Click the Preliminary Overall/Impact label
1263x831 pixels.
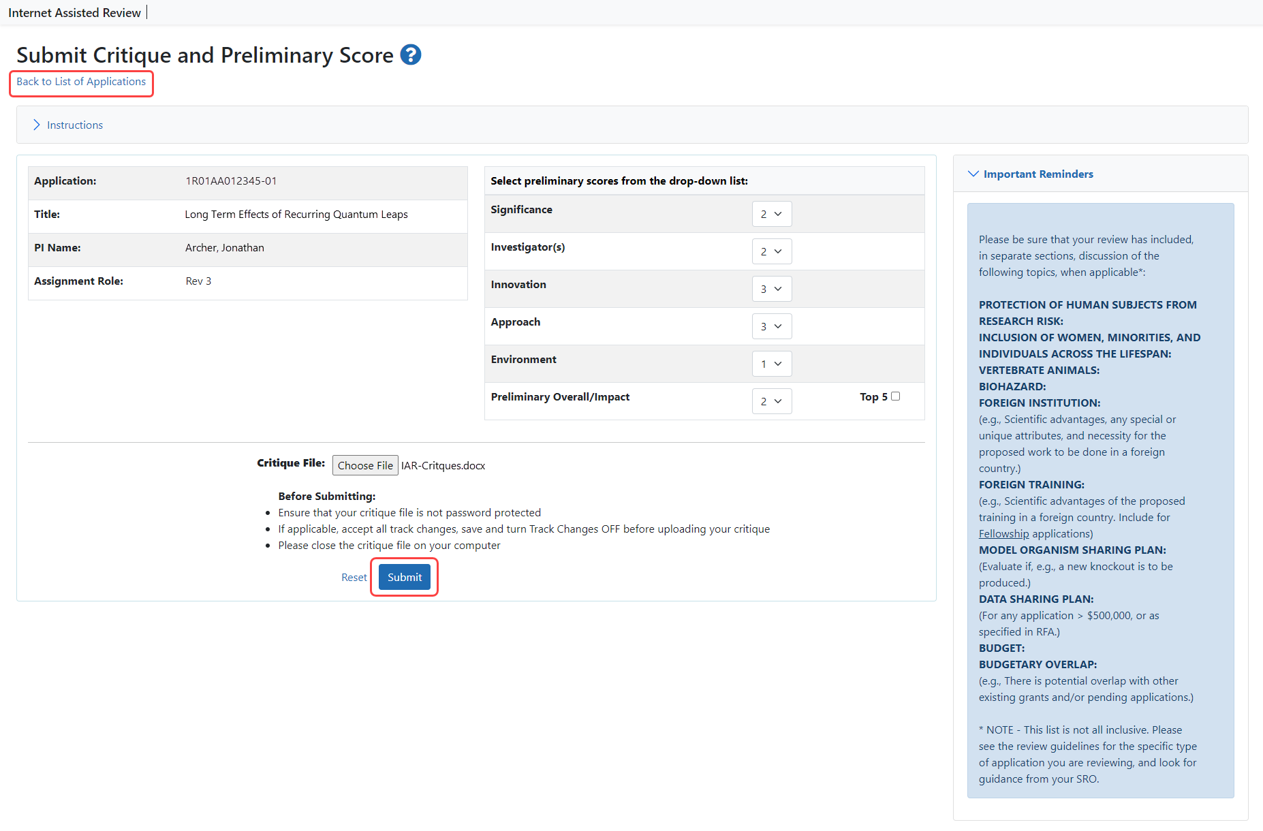coord(560,397)
